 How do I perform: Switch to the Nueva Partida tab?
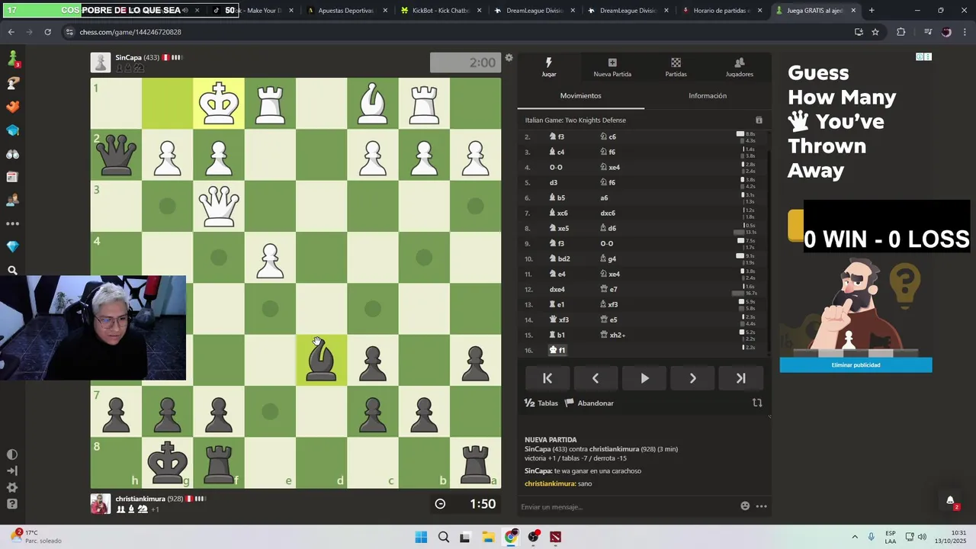click(612, 67)
